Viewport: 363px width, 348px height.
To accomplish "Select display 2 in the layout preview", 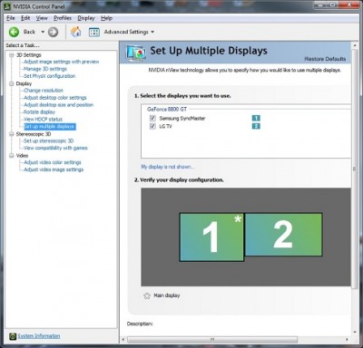I will (283, 235).
